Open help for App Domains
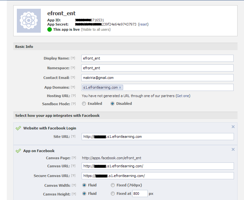This screenshot has height=200, width=244. pos(73,87)
